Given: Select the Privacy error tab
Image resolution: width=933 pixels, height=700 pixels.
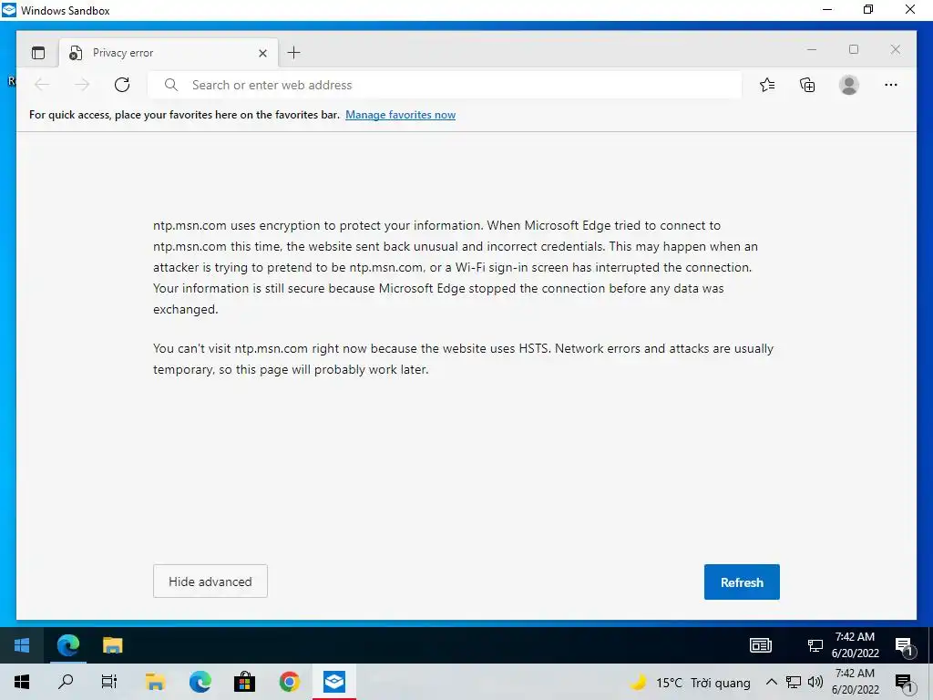Looking at the screenshot, I should [x=169, y=53].
